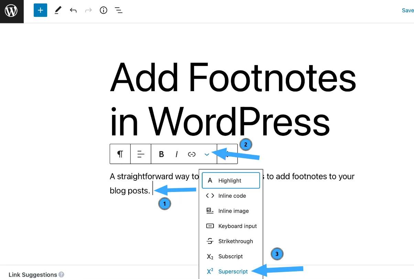Click the Link Suggestions help question icon
414x279 pixels.
coord(61,275)
